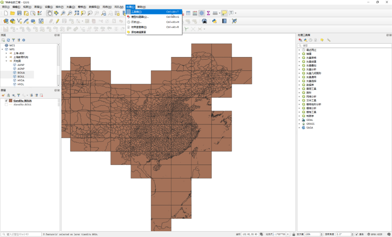Select 工具箱 in the Processing menu
The width and height of the screenshot is (392, 237).
click(154, 12)
